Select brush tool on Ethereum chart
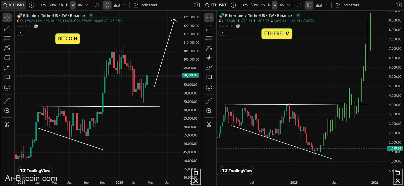Image resolution: width=404 pixels, height=186 pixels. pyautogui.click(x=209, y=68)
